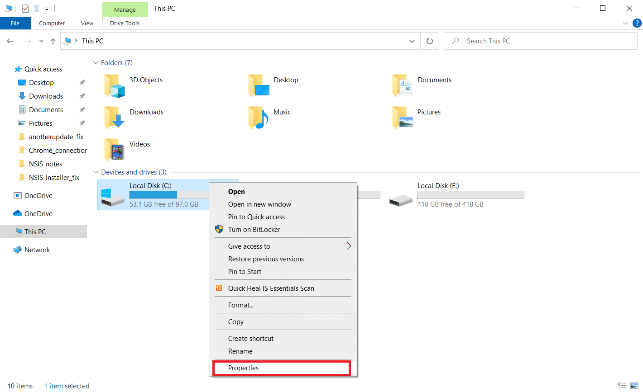Choose Turn on BitLocker

(x=283, y=230)
